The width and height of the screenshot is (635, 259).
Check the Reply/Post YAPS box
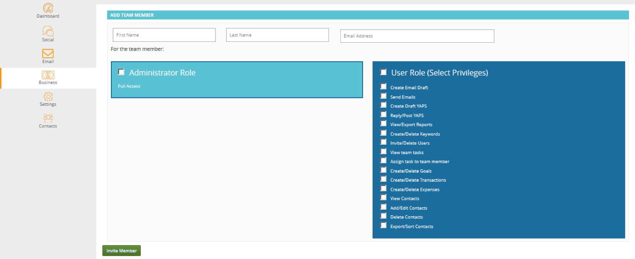pos(383,114)
